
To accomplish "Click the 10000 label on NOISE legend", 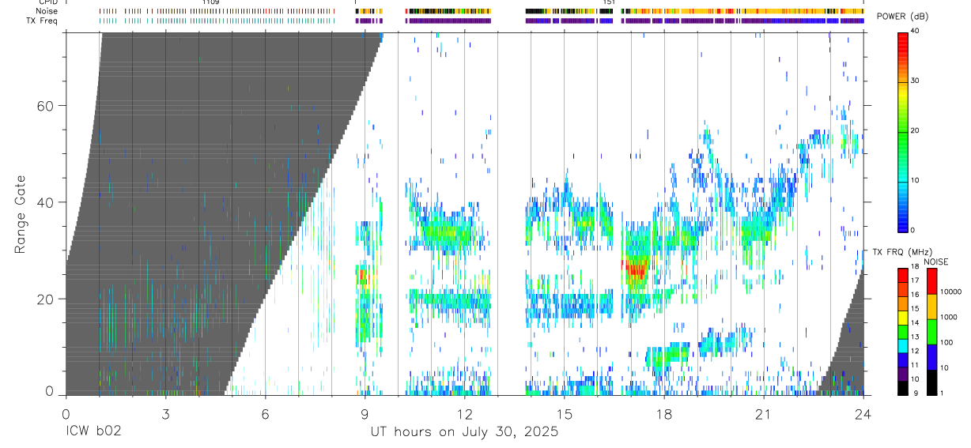I will click(x=950, y=292).
